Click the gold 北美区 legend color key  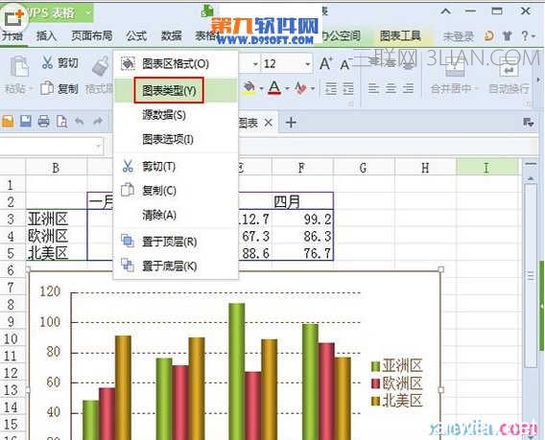point(375,401)
